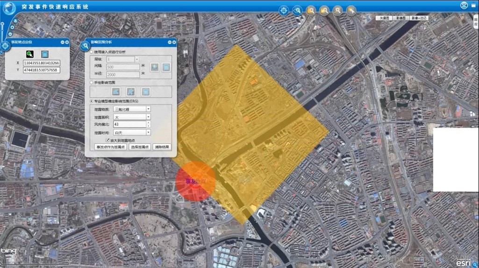479x268 pixels.
Task: Click the X coordinate input field
Action: pyautogui.click(x=41, y=63)
